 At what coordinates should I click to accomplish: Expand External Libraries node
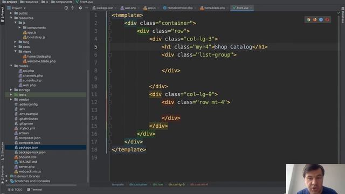click(x=7, y=176)
